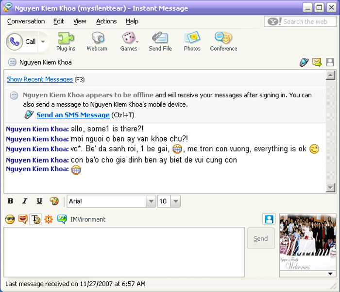Open the Conversation menu
This screenshot has height=292, width=340.
coord(26,21)
